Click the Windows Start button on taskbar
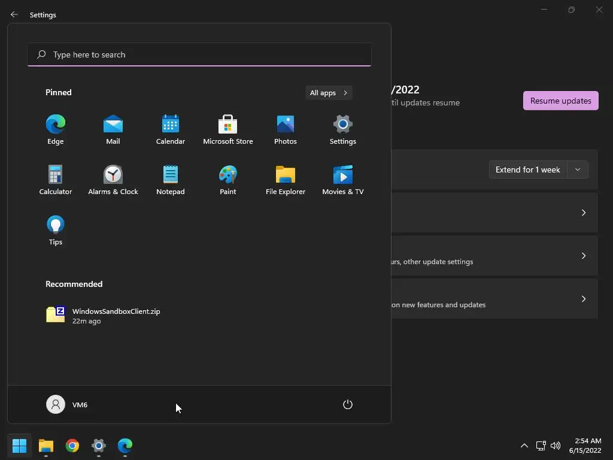The width and height of the screenshot is (613, 460). click(19, 446)
